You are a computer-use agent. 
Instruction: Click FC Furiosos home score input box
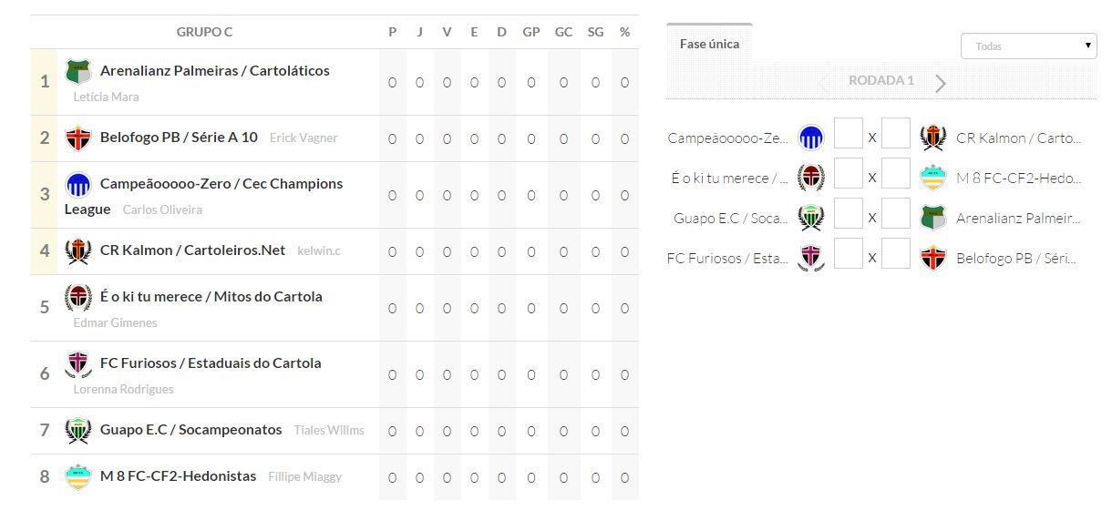point(848,254)
